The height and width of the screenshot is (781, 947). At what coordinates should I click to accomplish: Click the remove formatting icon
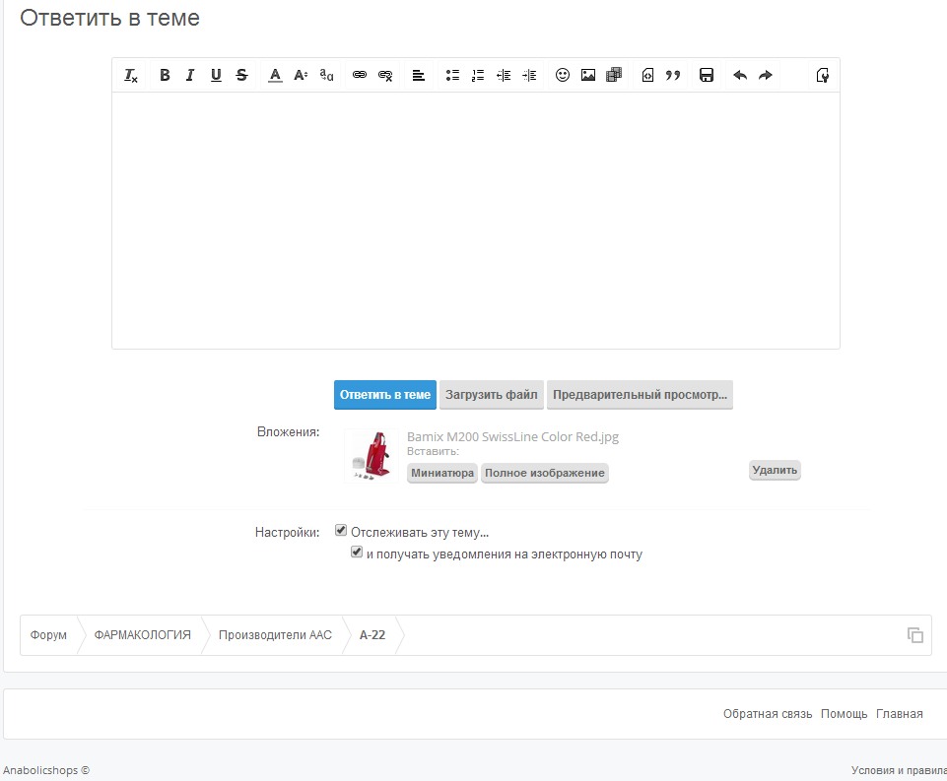[x=131, y=75]
